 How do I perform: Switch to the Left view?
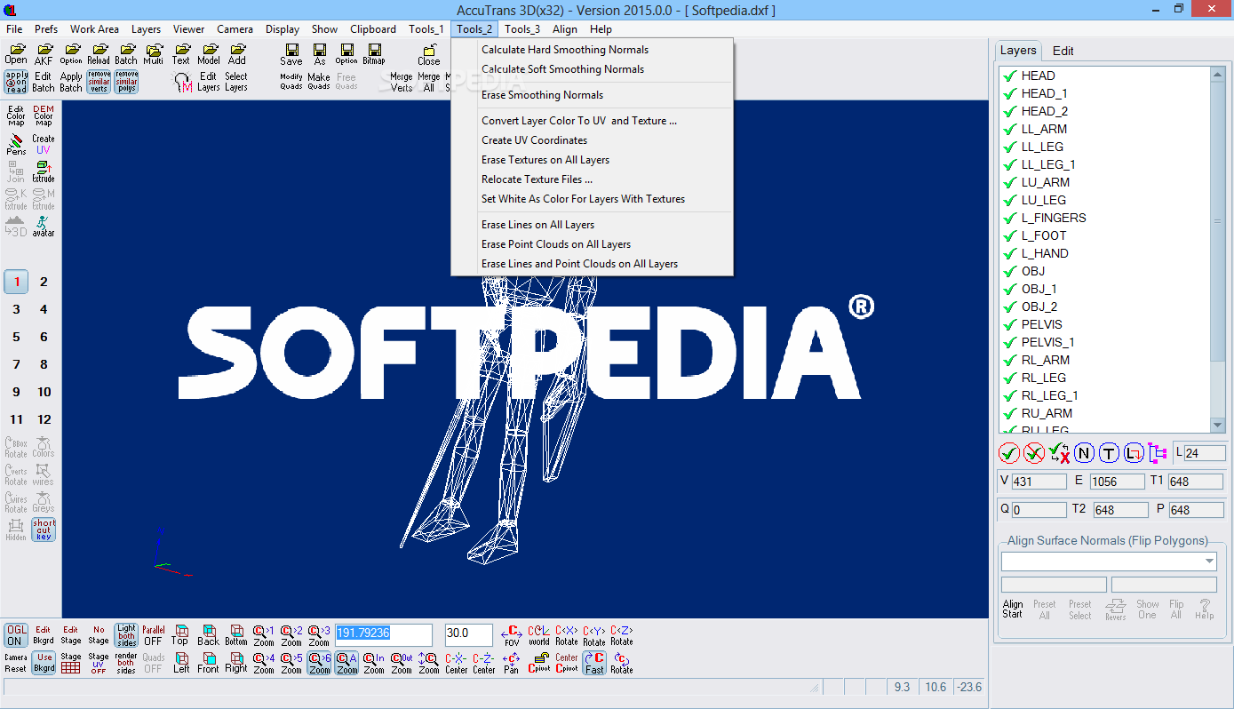[x=181, y=663]
